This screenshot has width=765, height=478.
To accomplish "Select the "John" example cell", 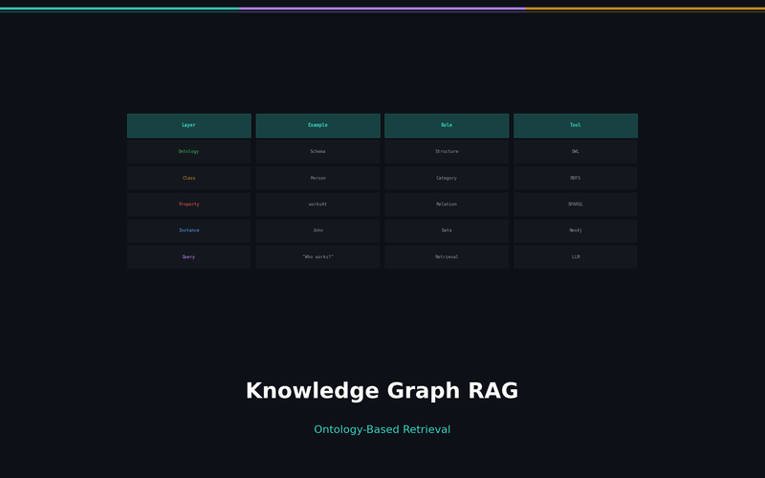I will point(317,230).
